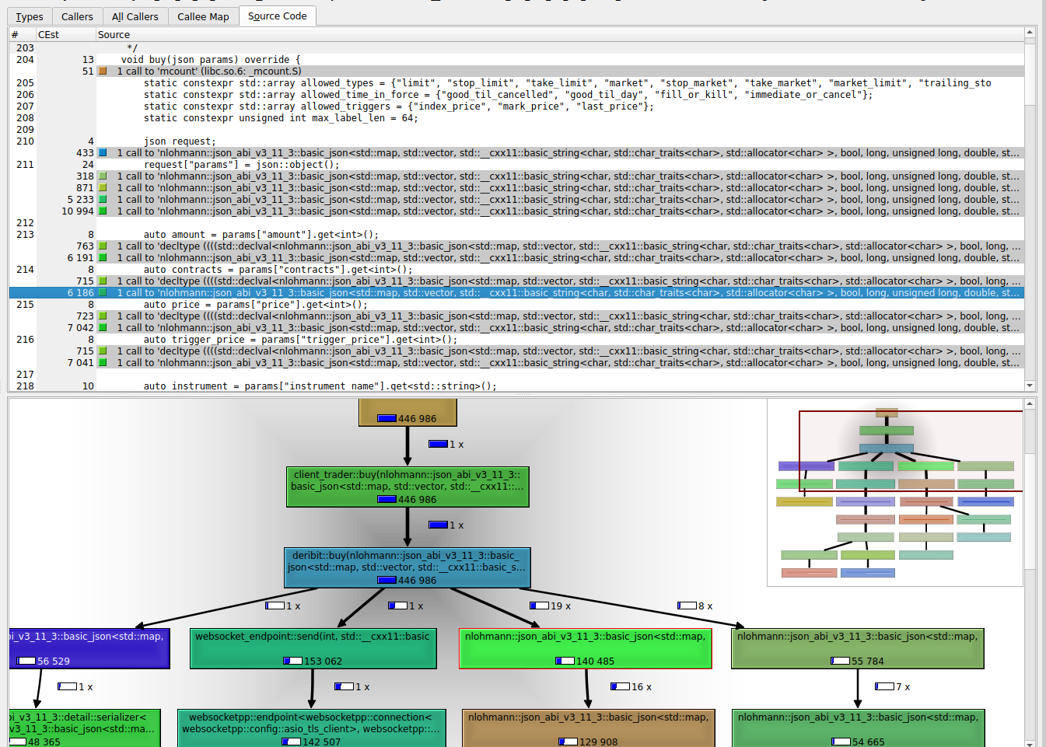The width and height of the screenshot is (1046, 747).
Task: Click the call graph overview minimap
Action: (894, 492)
